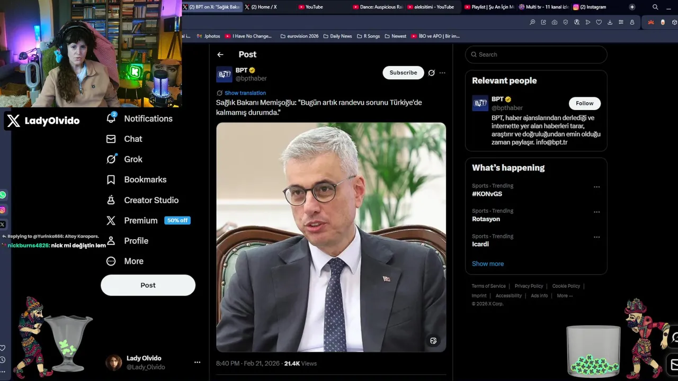
Task: Switch to Multi tv browser tab
Action: click(x=543, y=7)
